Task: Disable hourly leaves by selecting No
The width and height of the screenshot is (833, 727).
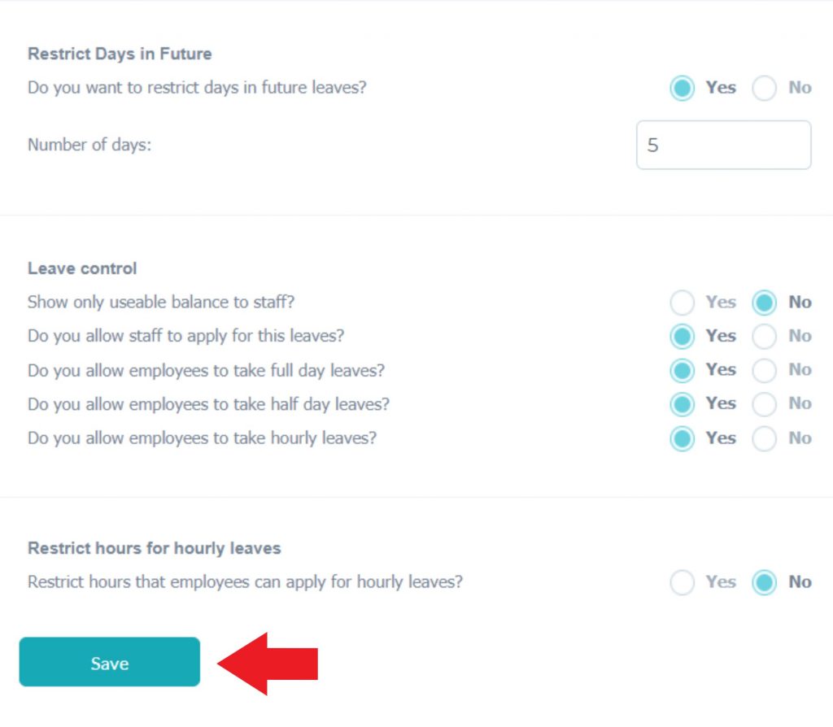Action: point(765,438)
